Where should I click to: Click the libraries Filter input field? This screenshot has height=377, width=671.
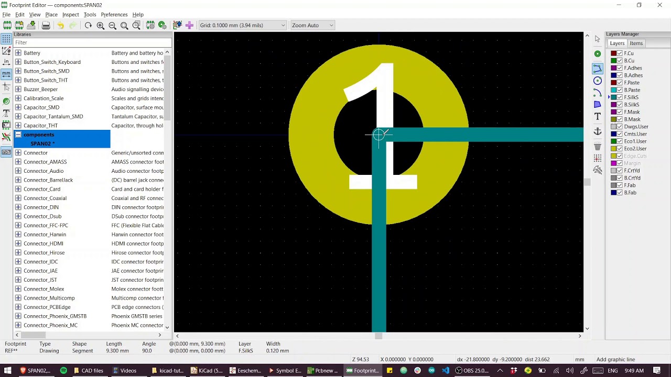[x=92, y=42]
